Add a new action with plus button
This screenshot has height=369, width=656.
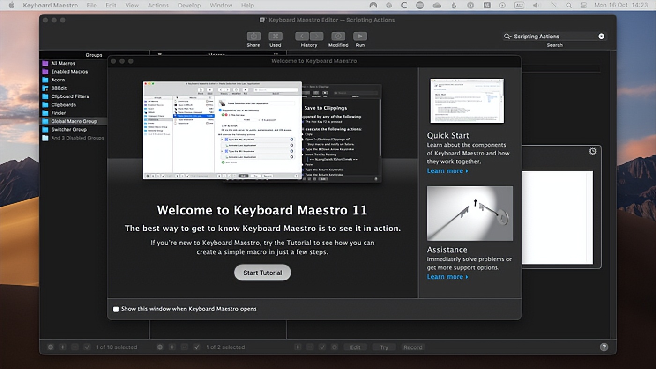(x=298, y=347)
